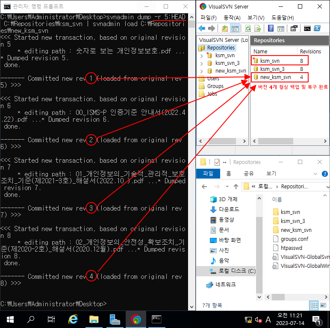Viewport: 330px width, 328px height.
Task: Open Internet Explorer from the taskbar
Action: [x=73, y=319]
